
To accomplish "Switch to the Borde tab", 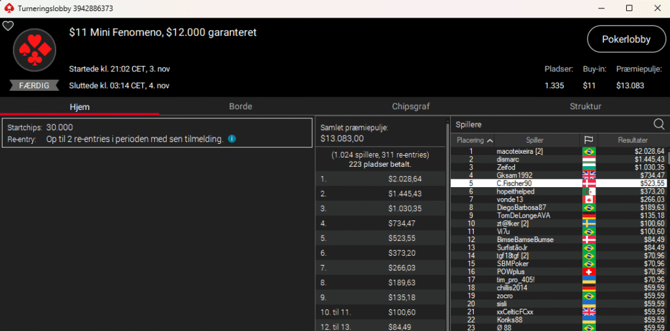I will [x=241, y=106].
